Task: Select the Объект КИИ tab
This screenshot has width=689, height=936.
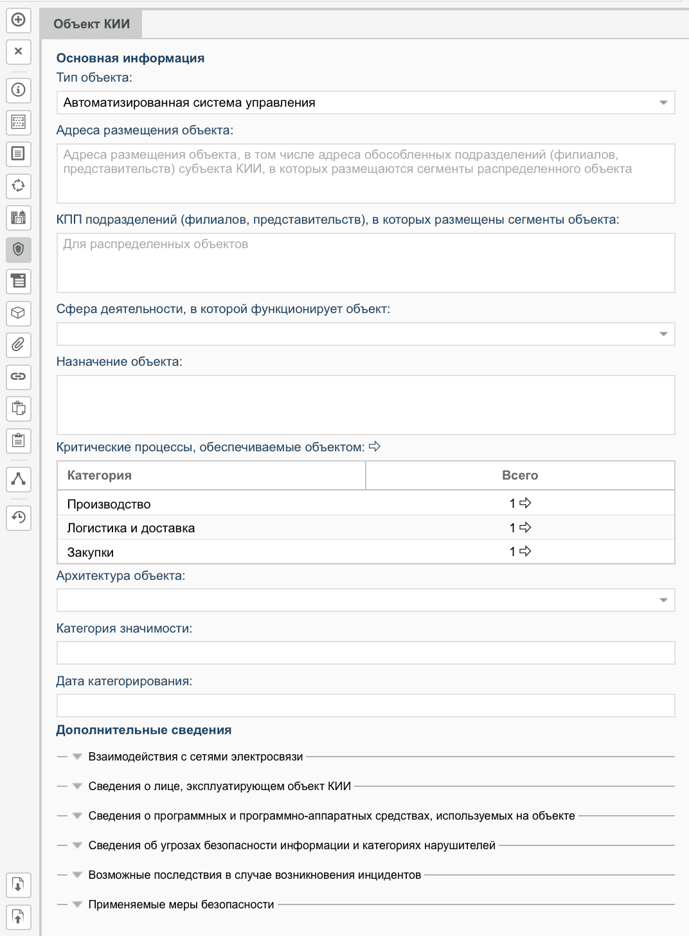Action: point(91,24)
